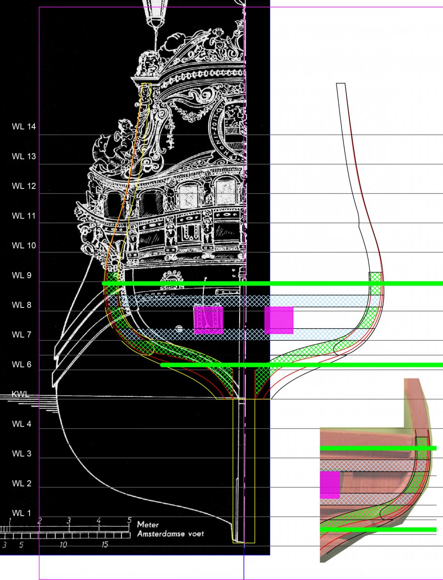Click the "Meter" scale caption
The image size is (443, 580).
tap(148, 524)
